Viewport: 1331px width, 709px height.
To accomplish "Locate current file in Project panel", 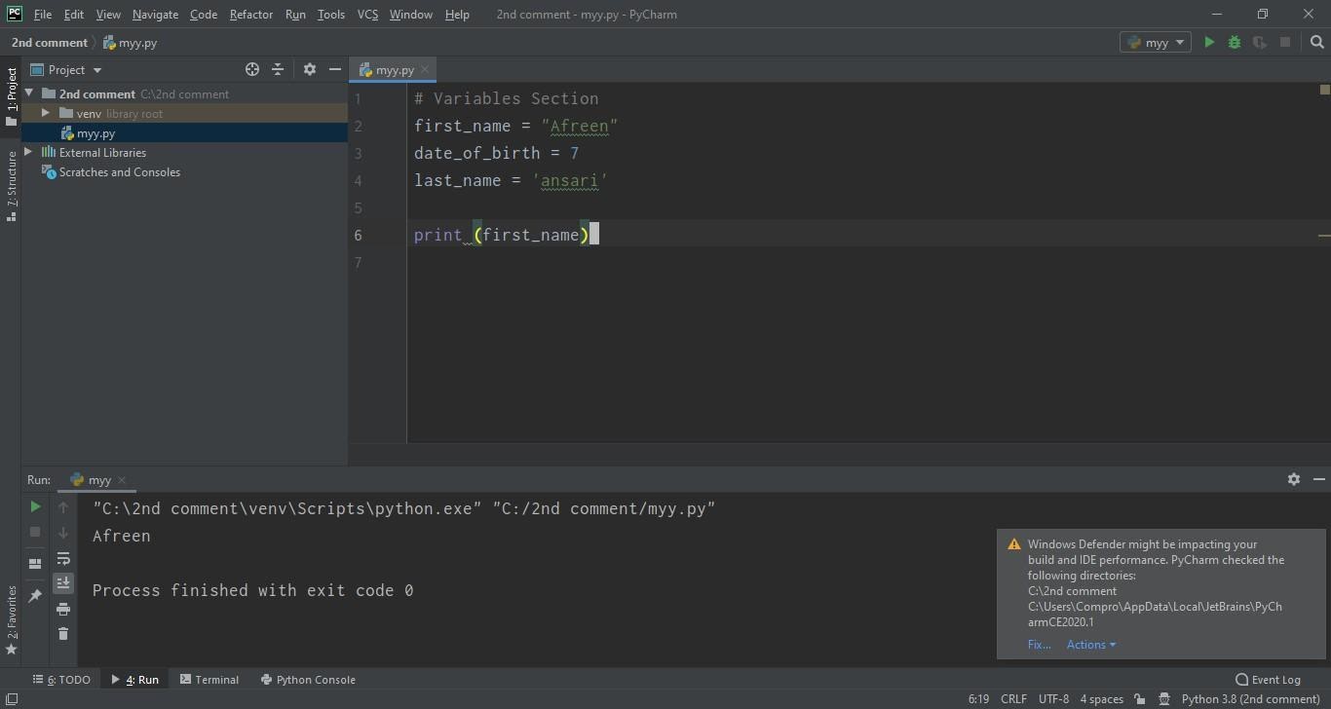I will pyautogui.click(x=252, y=69).
